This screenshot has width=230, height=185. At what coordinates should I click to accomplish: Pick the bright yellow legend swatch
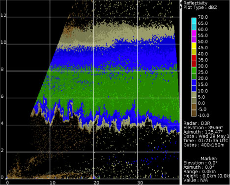coord(194,46)
